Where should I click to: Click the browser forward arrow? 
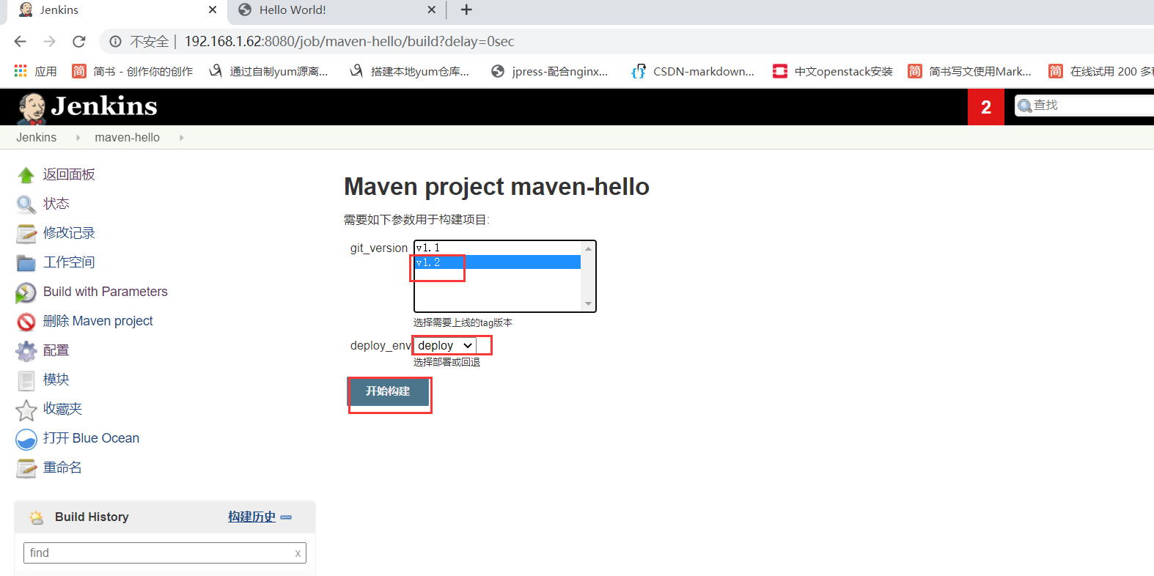(49, 42)
